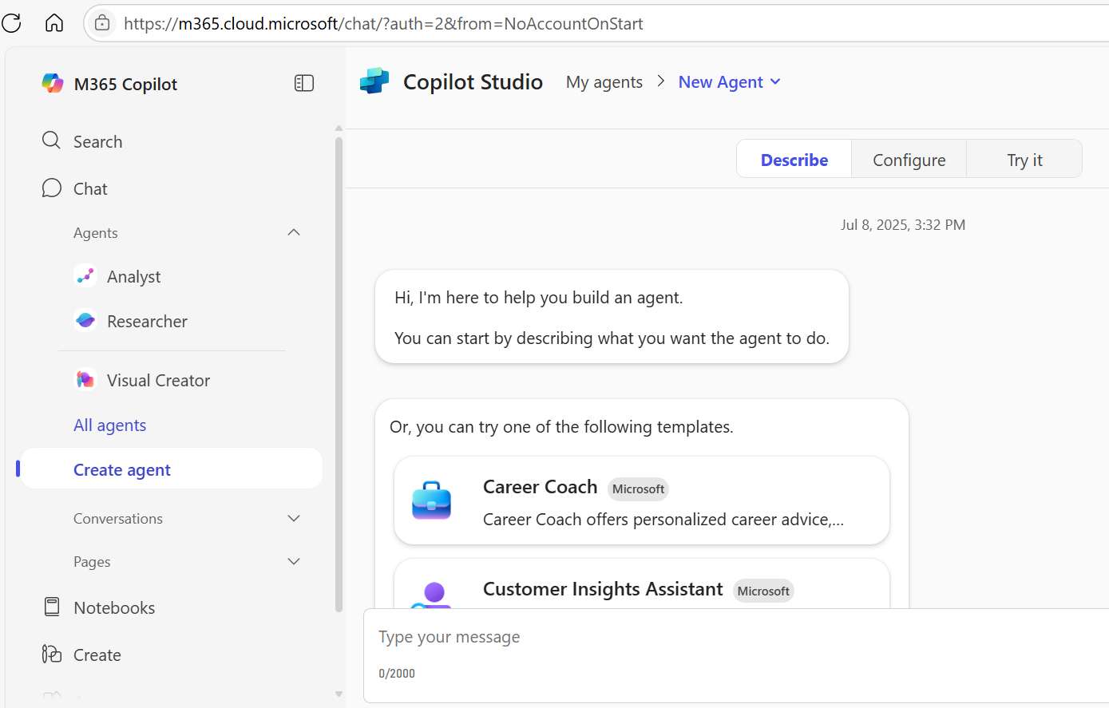Image resolution: width=1109 pixels, height=708 pixels.
Task: Click sidebar scroll up arrow
Action: tap(339, 128)
